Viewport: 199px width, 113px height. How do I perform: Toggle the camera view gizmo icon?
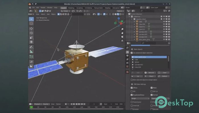pos(122,37)
